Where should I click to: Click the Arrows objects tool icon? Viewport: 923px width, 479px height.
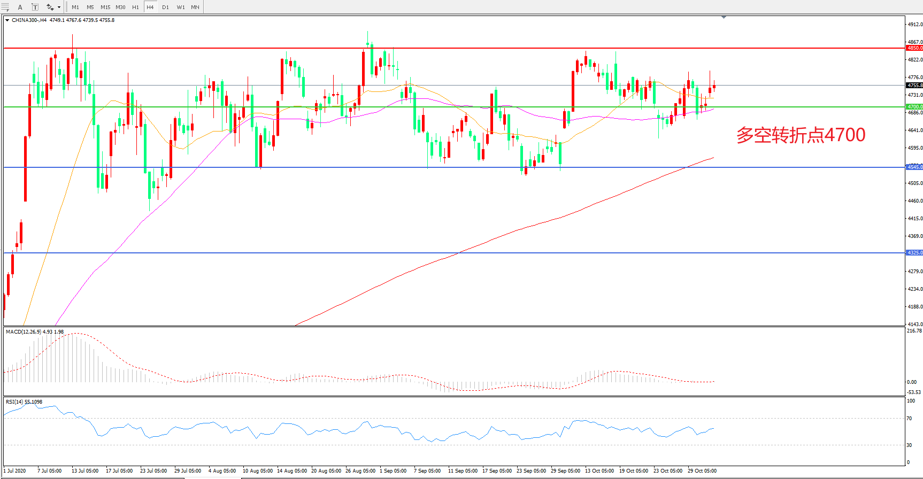point(50,7)
